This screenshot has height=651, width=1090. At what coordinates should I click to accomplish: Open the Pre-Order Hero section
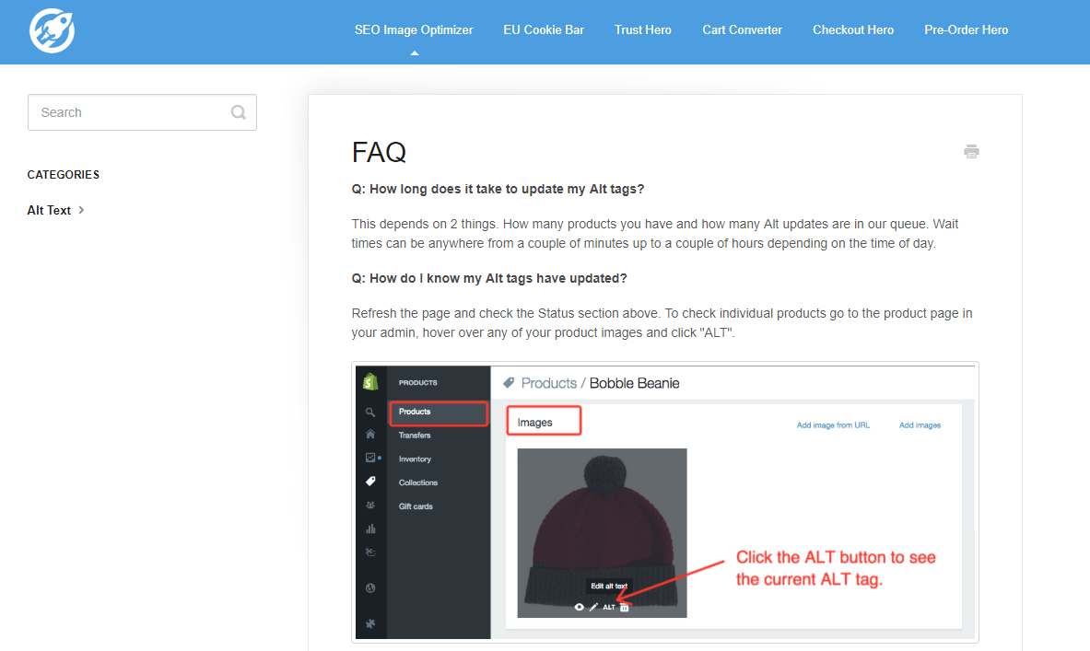click(966, 29)
